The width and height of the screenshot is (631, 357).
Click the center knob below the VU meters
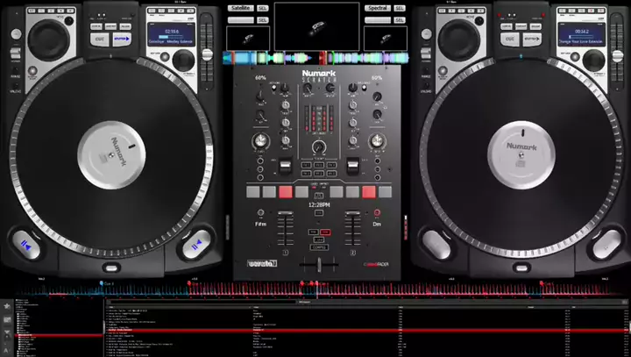[319, 147]
